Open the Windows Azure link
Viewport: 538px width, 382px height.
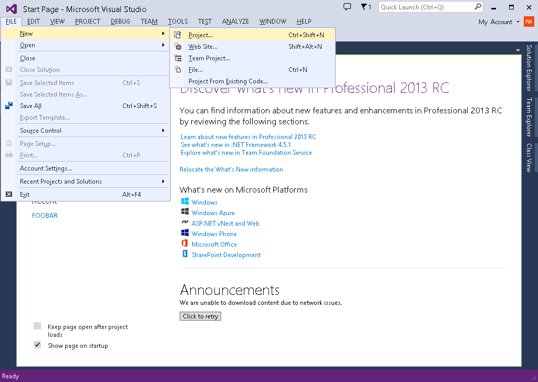tap(213, 213)
